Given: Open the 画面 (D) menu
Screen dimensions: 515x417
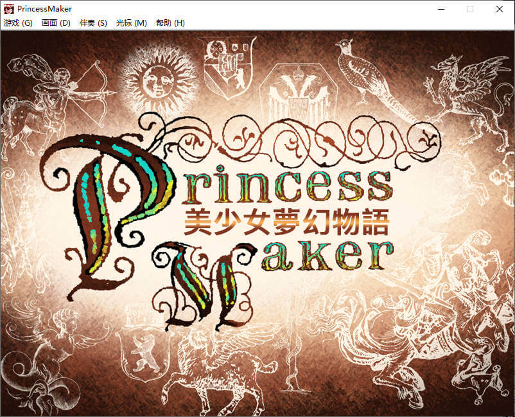Looking at the screenshot, I should [56, 23].
